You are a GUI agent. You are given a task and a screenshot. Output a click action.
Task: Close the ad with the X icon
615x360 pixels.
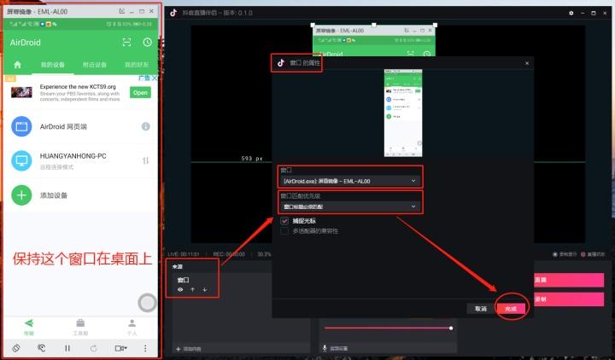pos(155,78)
